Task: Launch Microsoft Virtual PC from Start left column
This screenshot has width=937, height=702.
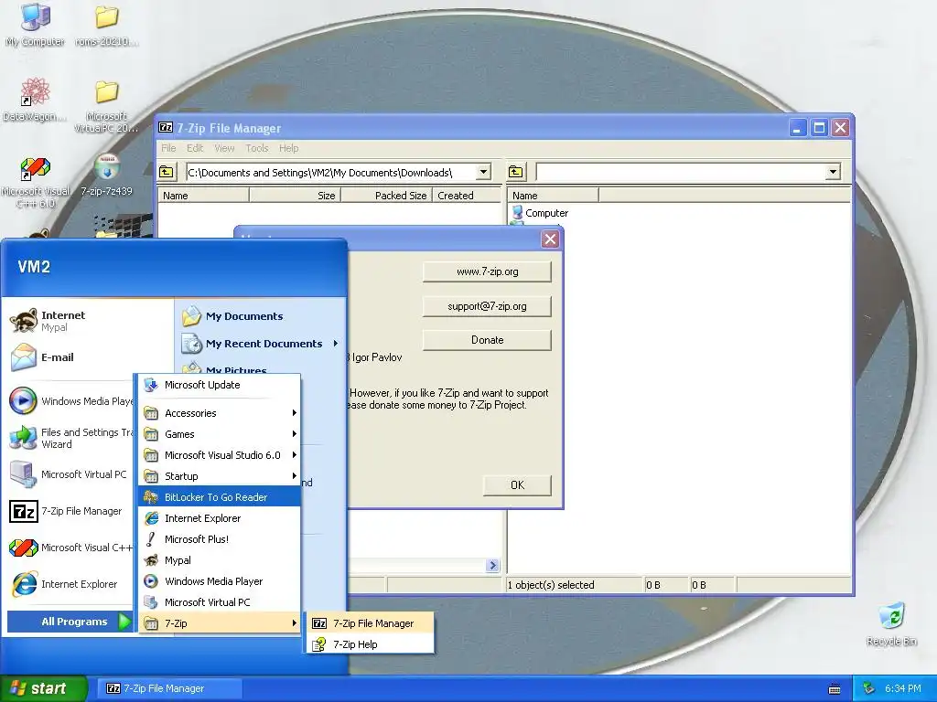Action: [70, 474]
